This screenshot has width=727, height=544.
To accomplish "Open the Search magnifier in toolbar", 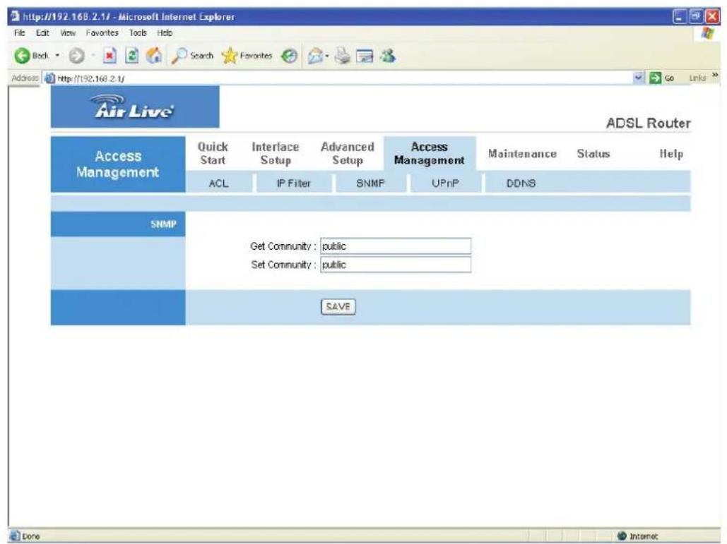I will pos(192,56).
